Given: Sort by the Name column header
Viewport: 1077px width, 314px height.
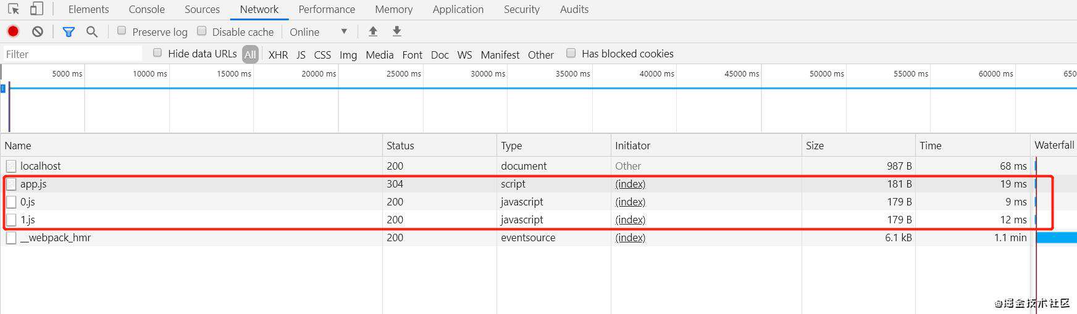Looking at the screenshot, I should 191,146.
